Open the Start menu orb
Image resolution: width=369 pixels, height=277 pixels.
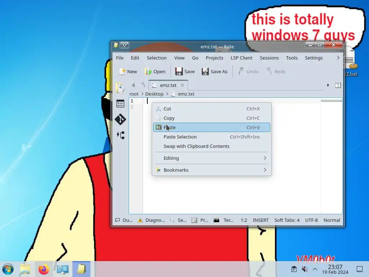[x=8, y=269]
